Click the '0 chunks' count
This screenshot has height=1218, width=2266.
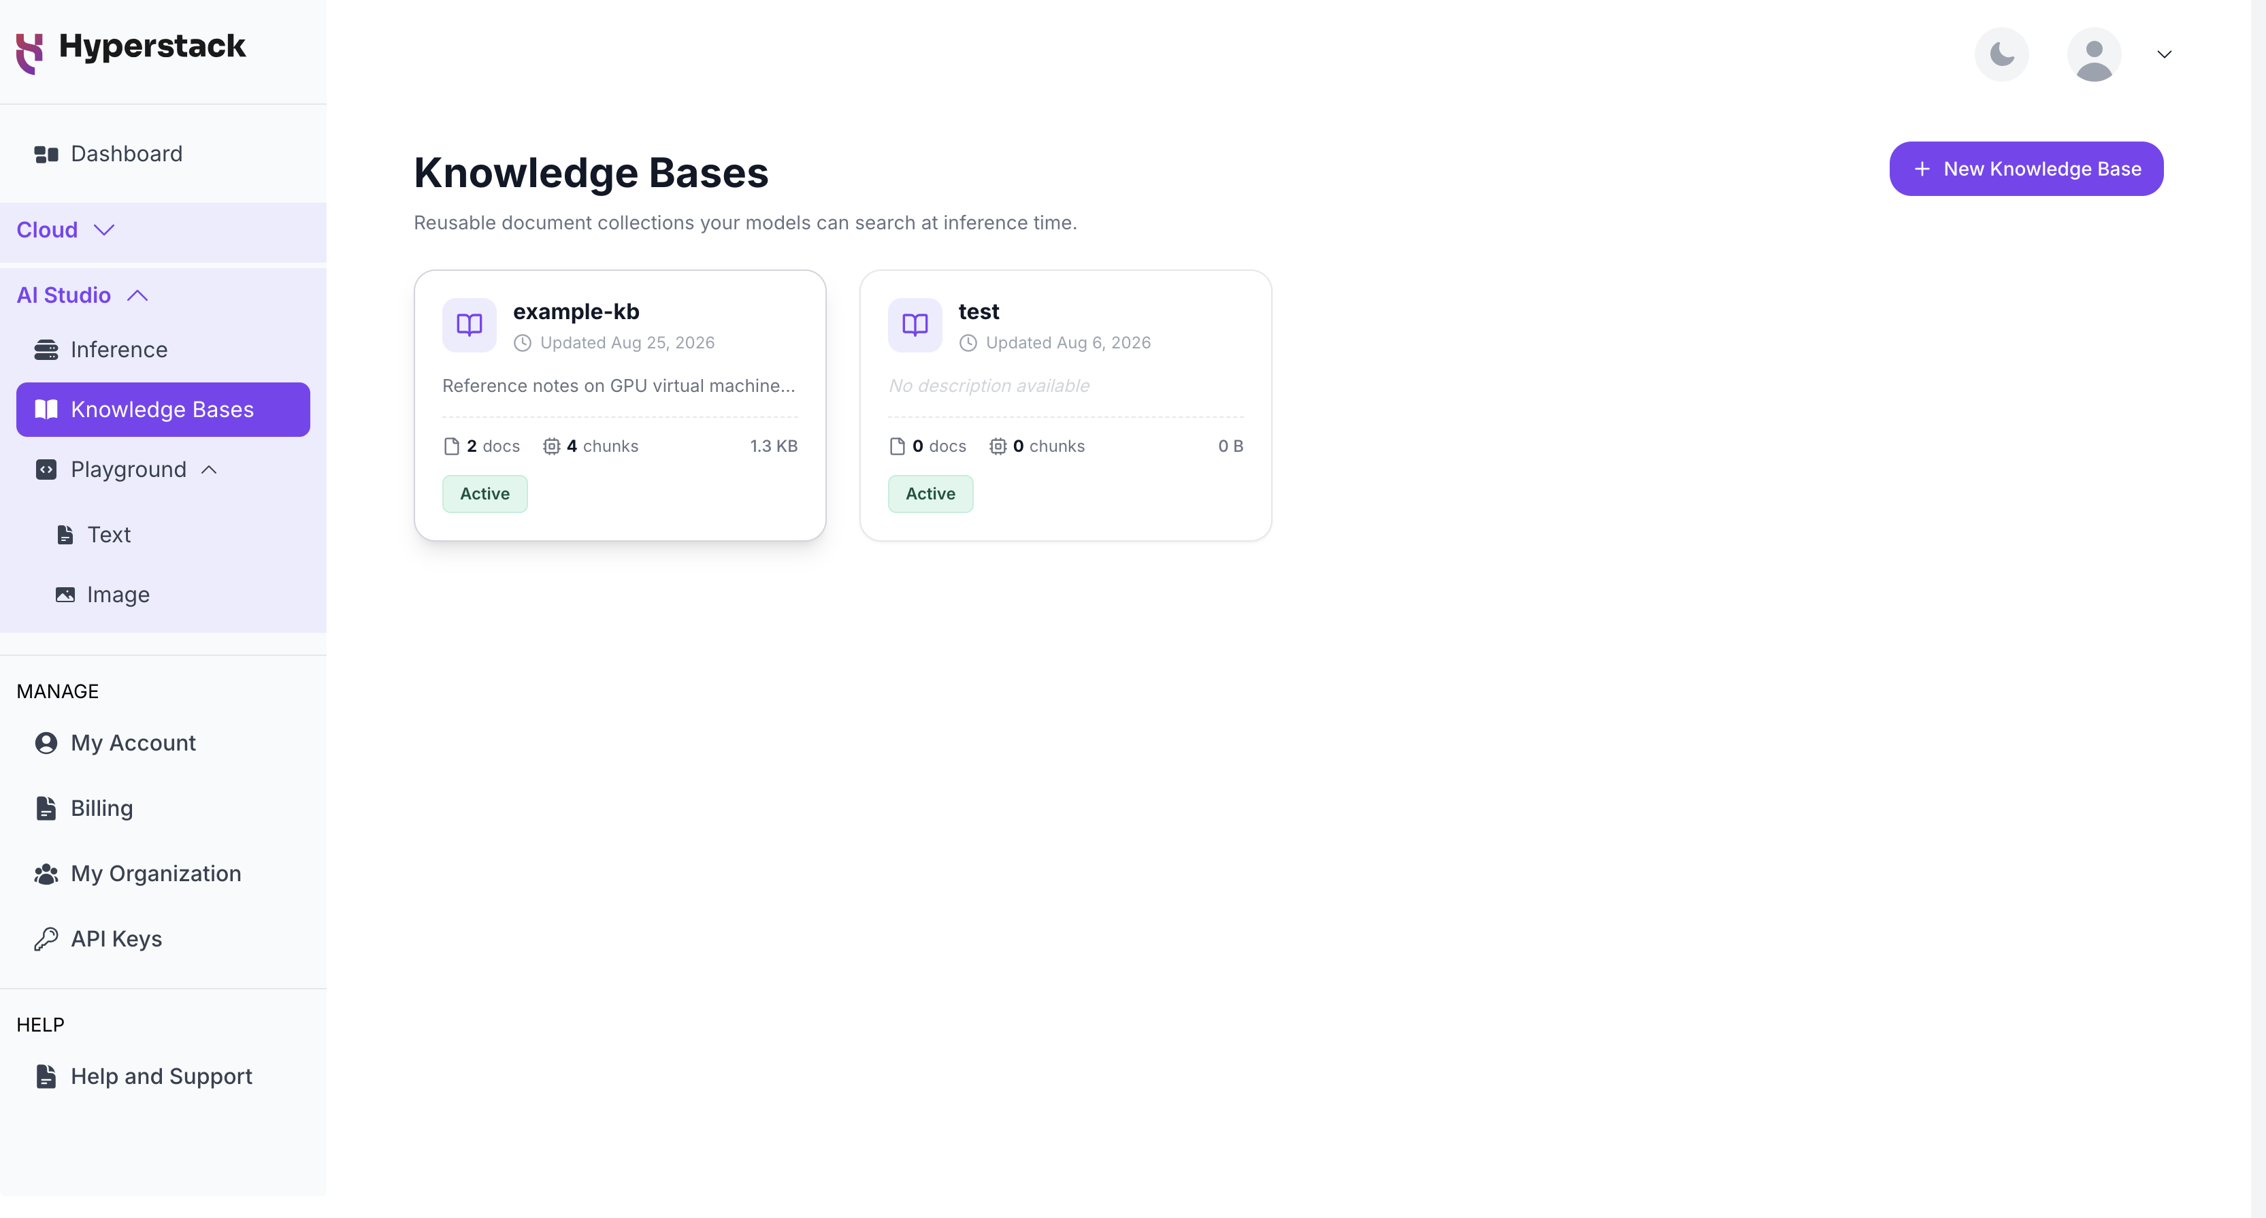click(x=1049, y=447)
